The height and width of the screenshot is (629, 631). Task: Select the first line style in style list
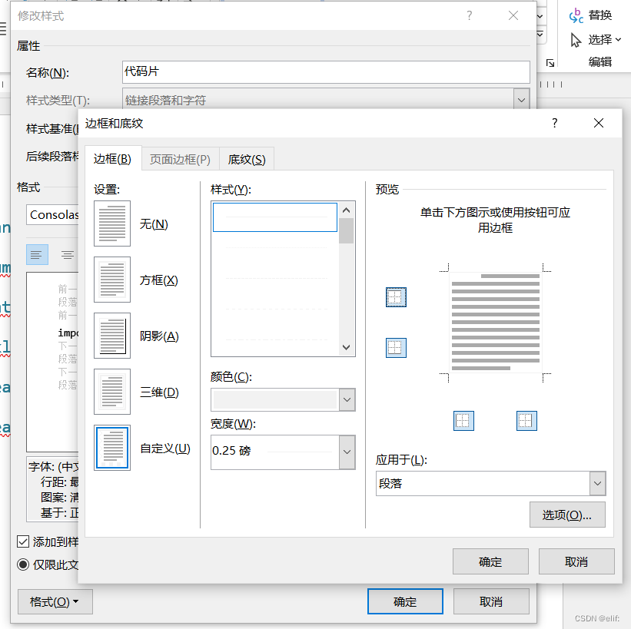(x=275, y=217)
